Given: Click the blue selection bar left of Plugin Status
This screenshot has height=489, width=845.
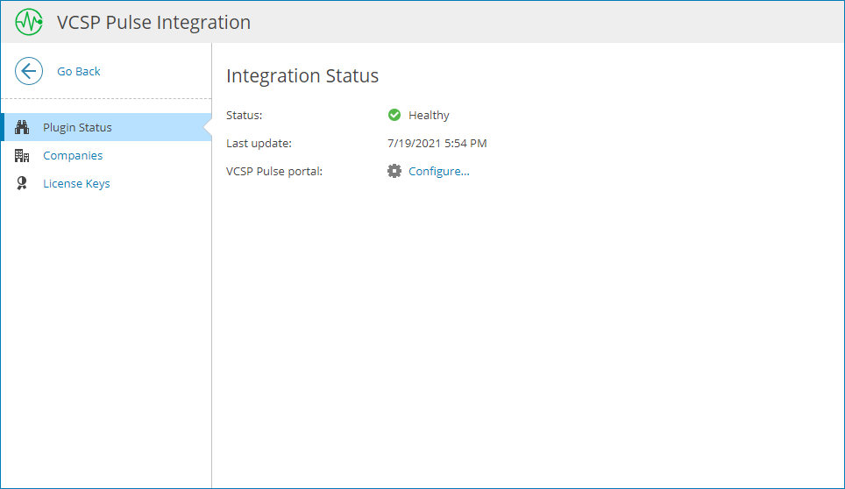Looking at the screenshot, I should [3, 127].
